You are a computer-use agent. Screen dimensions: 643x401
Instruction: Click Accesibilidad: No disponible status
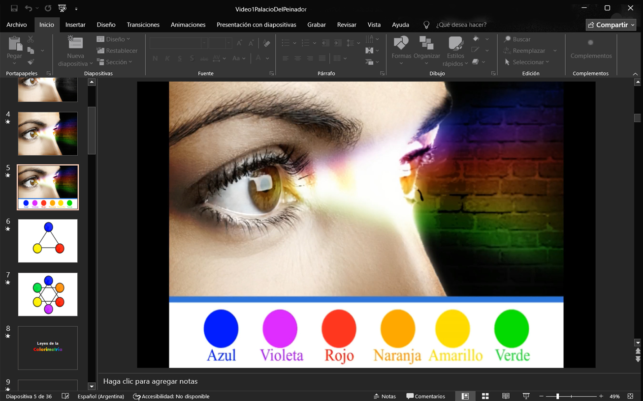[171, 396]
